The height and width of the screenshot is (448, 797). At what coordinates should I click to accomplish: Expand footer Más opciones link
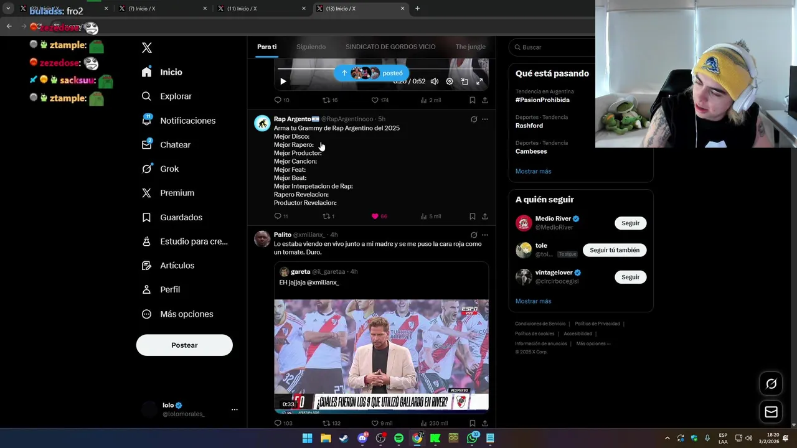[x=593, y=343]
